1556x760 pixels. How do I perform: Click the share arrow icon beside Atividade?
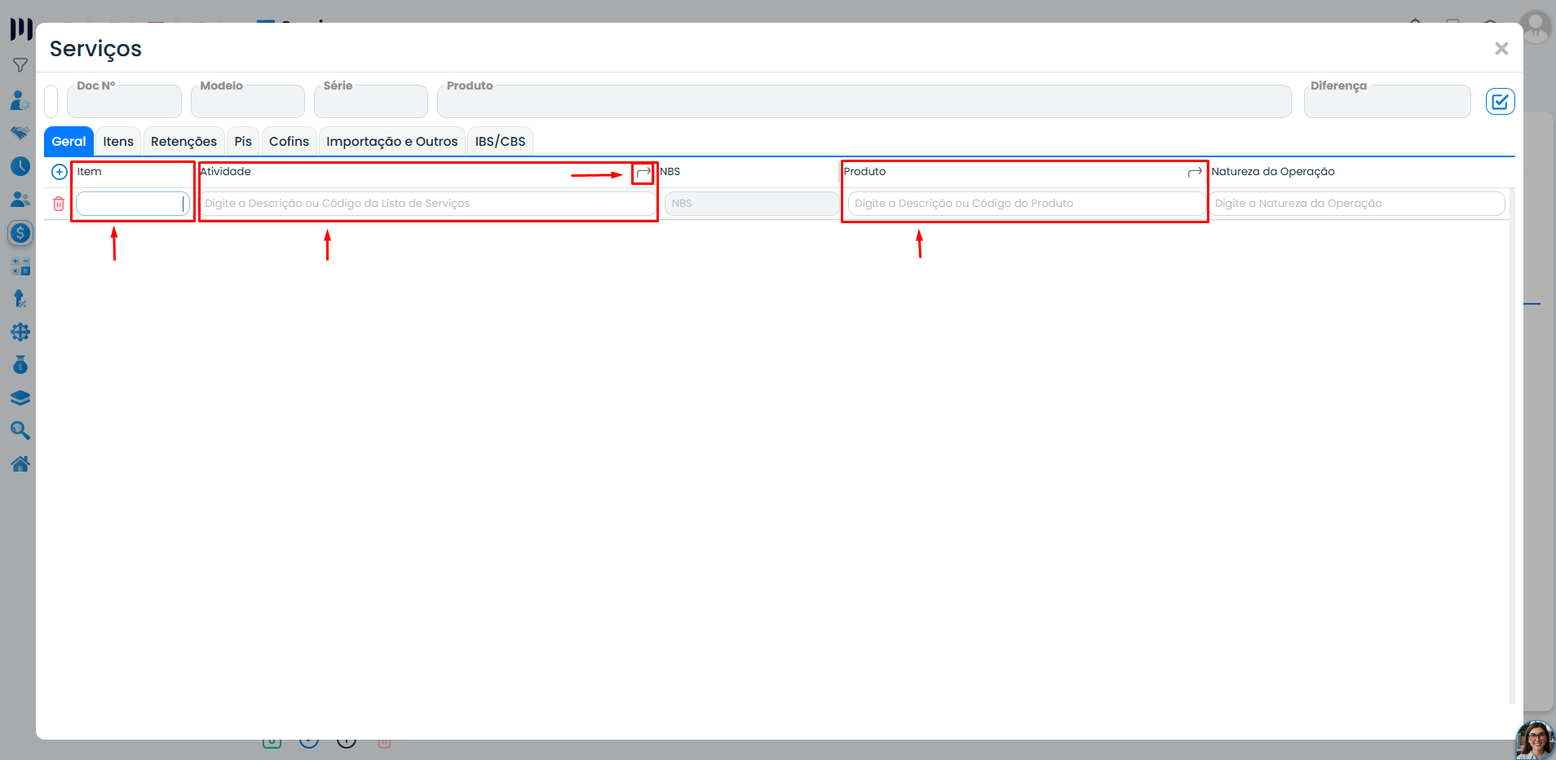tap(643, 173)
